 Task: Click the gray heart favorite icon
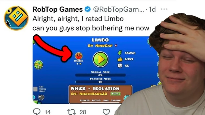click(x=41, y=97)
